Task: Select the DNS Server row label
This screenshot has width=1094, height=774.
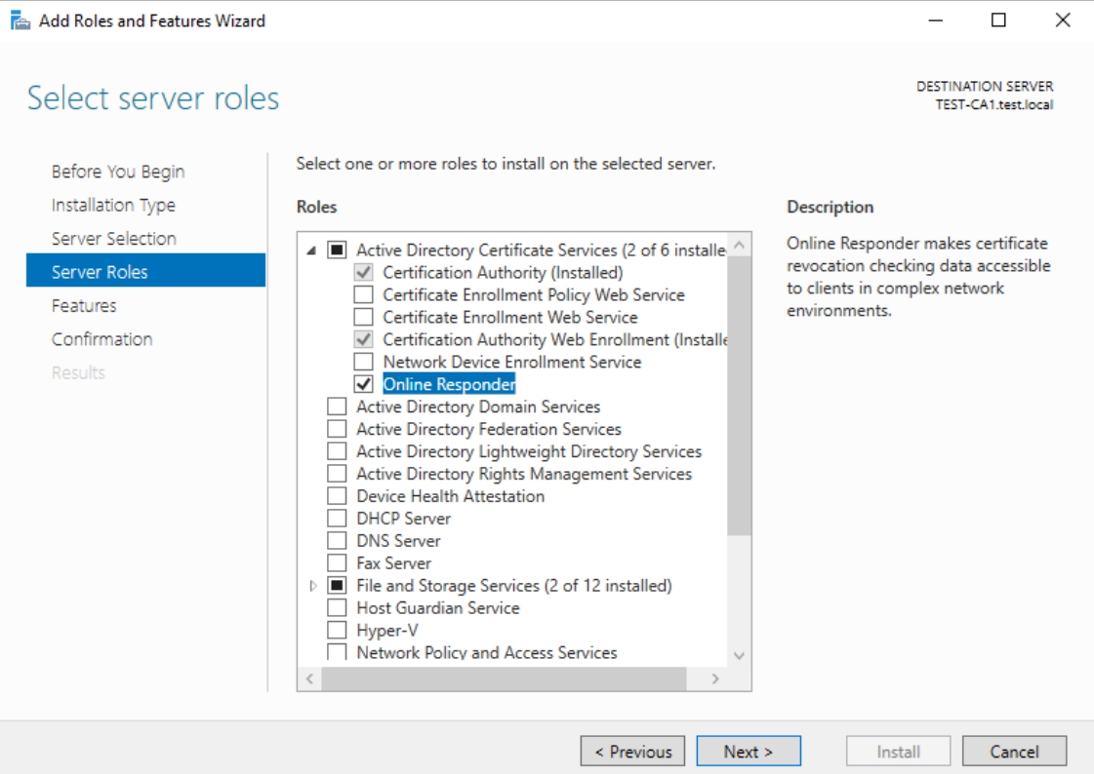Action: pos(398,541)
